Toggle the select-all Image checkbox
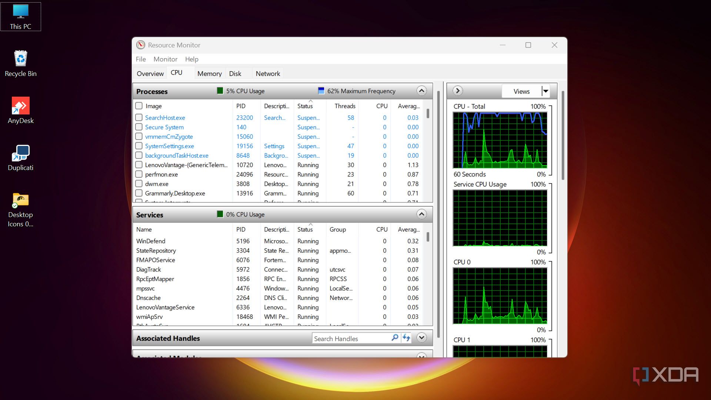The height and width of the screenshot is (400, 711). click(x=139, y=106)
